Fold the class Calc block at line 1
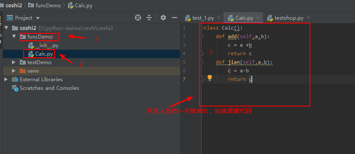 [202, 28]
